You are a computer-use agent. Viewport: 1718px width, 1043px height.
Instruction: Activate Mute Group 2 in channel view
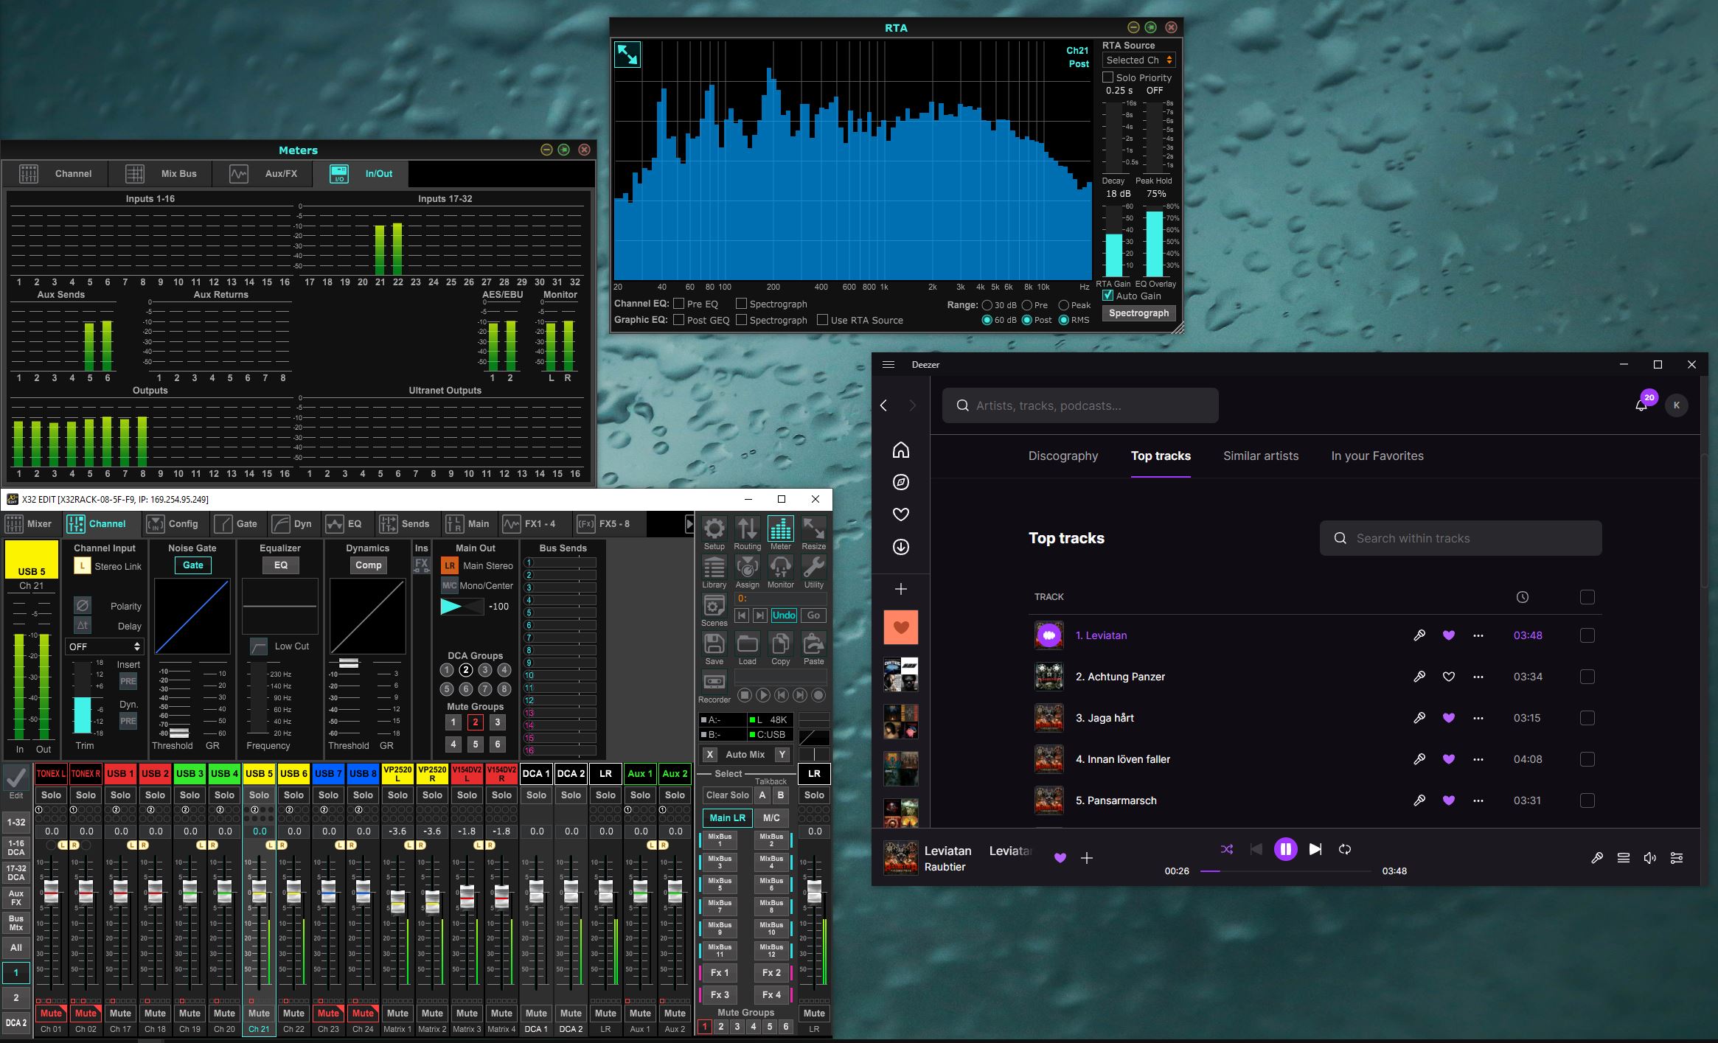[476, 722]
